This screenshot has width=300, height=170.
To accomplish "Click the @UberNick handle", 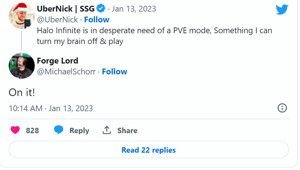I will pyautogui.click(x=57, y=19).
